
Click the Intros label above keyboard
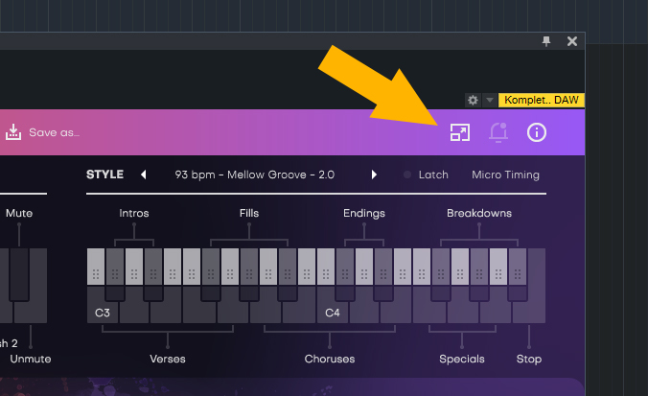pos(134,213)
